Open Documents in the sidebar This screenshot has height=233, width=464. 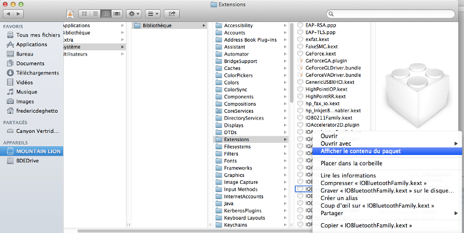coord(32,64)
